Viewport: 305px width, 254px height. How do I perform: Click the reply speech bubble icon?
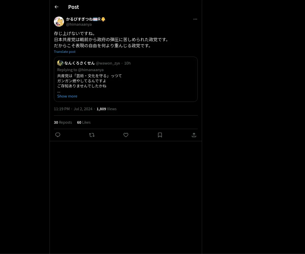(x=58, y=135)
